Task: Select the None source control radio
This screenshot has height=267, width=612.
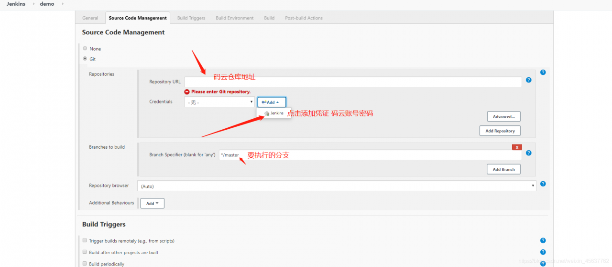Action: click(x=85, y=48)
